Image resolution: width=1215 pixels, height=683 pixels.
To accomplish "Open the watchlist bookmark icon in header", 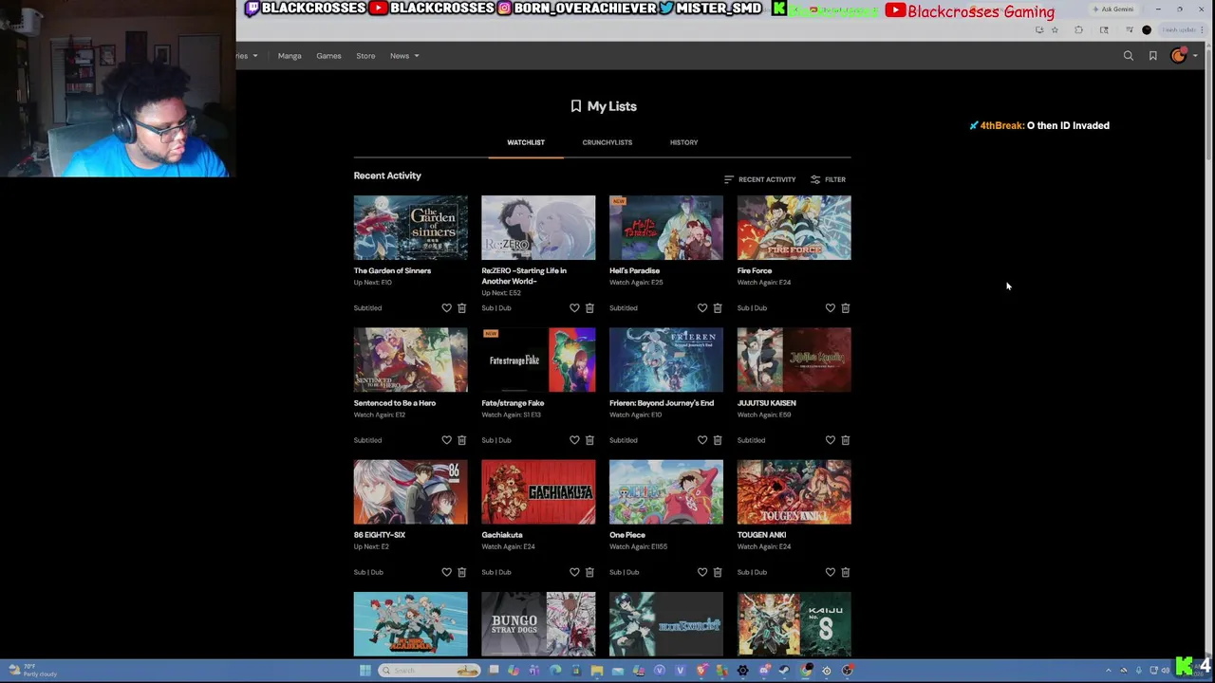I will [1153, 56].
